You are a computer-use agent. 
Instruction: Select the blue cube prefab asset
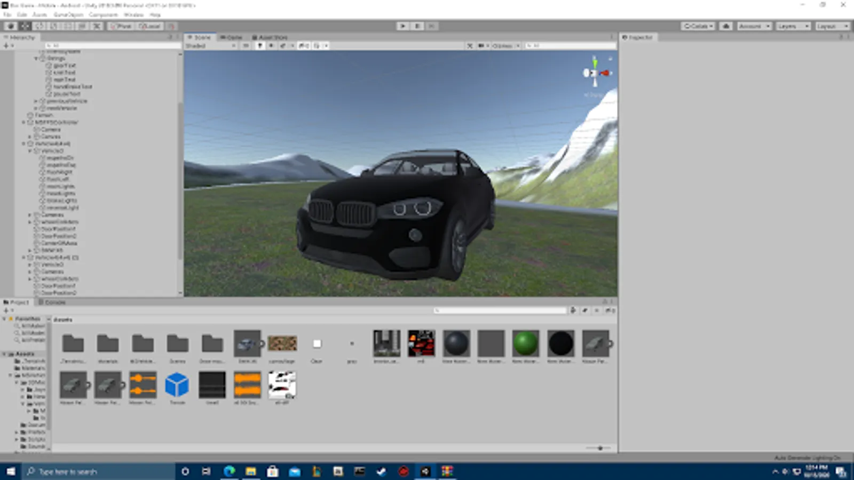click(177, 385)
